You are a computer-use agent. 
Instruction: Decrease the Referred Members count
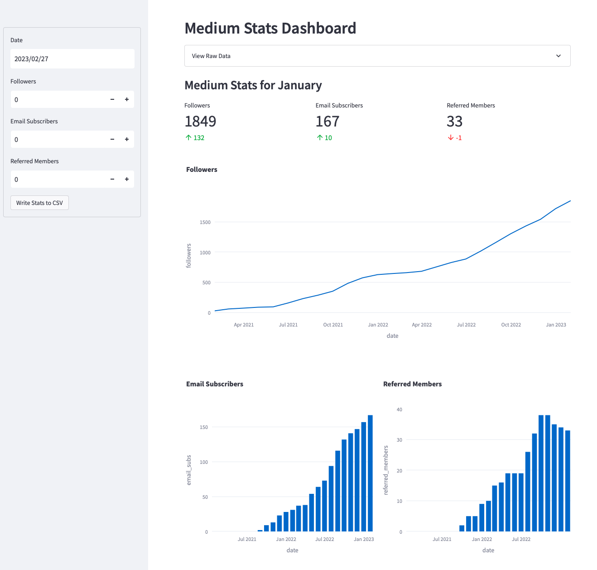[x=112, y=179]
